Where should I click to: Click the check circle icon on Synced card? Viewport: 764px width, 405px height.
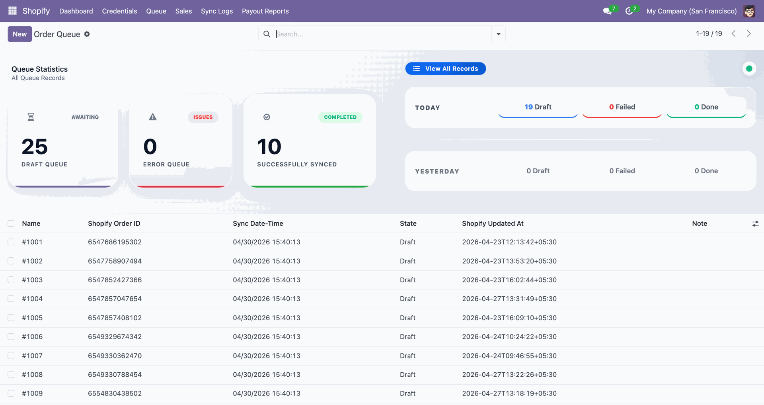(x=267, y=117)
